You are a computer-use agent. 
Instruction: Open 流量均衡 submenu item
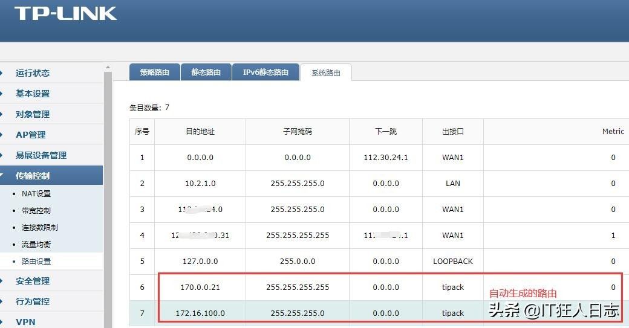(36, 245)
